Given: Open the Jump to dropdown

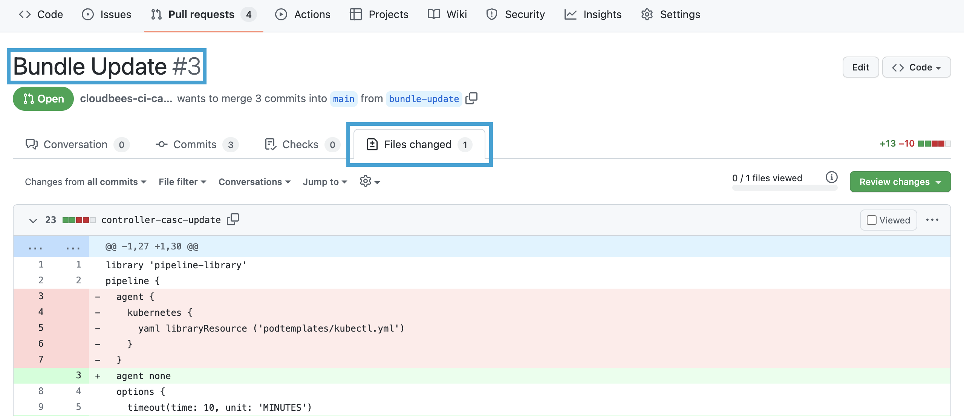Looking at the screenshot, I should pos(324,182).
